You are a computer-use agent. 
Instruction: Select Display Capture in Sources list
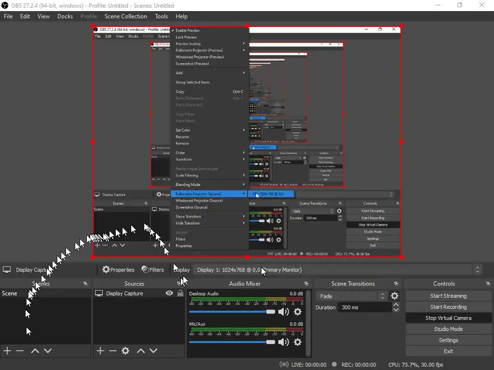point(138,293)
